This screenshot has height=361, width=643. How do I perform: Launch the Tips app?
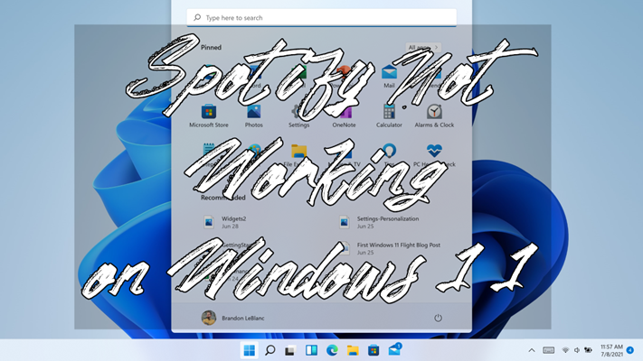pyautogui.click(x=389, y=155)
